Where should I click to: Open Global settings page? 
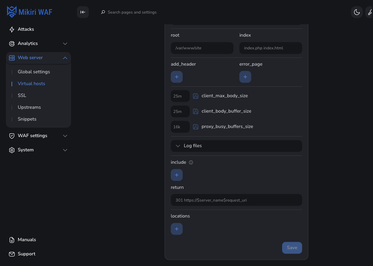tap(34, 72)
